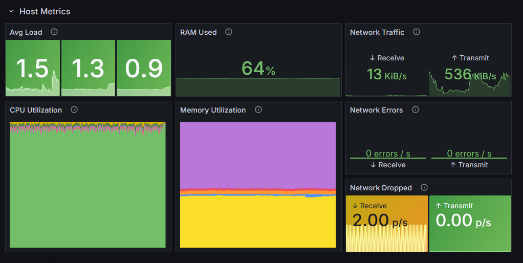
Task: Click the CPU Utilization info icon
Action: point(74,109)
